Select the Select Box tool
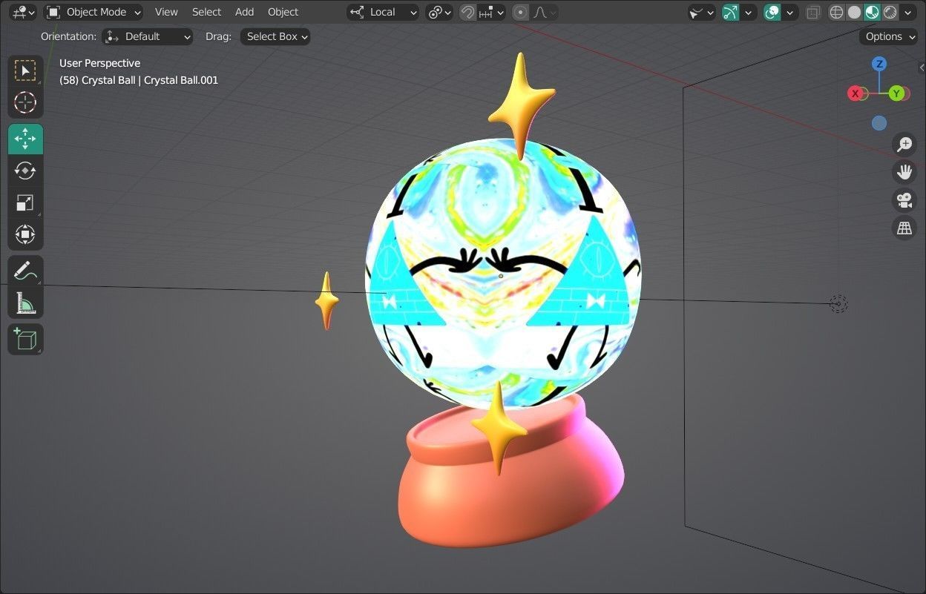This screenshot has height=594, width=926. click(x=25, y=70)
